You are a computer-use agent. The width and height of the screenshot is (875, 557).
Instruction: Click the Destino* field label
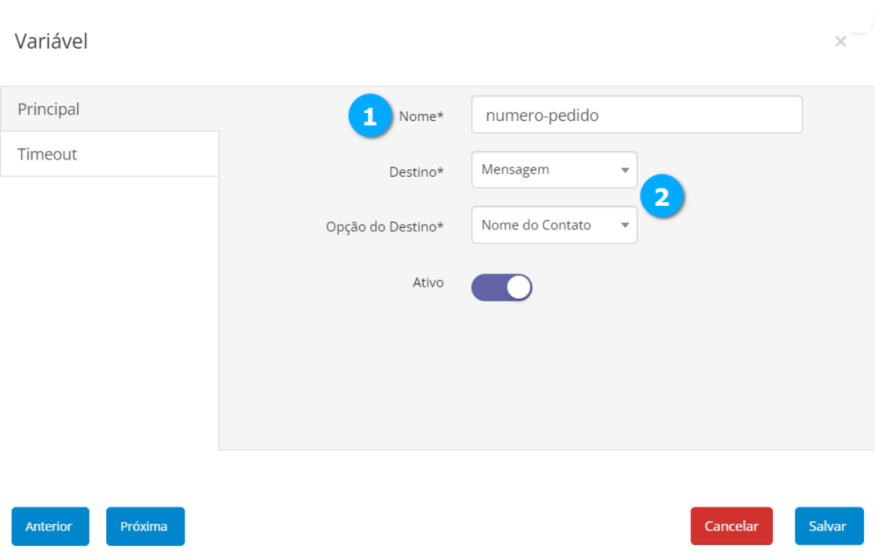[x=417, y=171]
